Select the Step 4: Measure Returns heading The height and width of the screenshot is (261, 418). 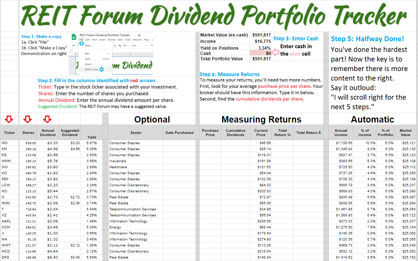pos(230,74)
